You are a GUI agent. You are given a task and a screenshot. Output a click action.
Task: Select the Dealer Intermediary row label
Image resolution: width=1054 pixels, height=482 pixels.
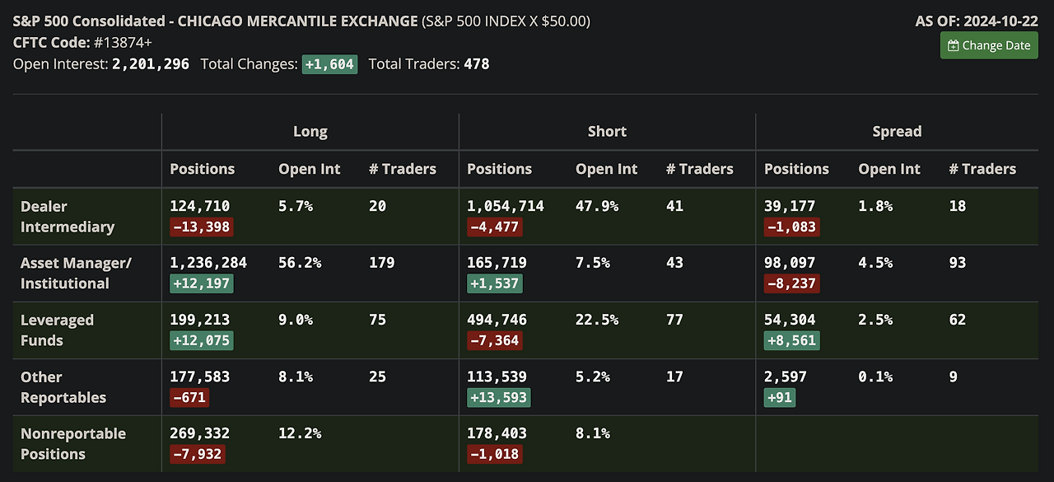(68, 217)
